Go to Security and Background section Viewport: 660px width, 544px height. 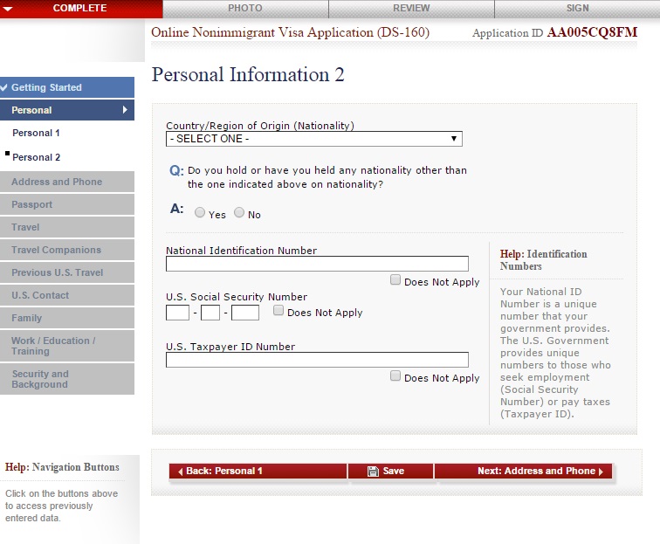click(x=67, y=379)
